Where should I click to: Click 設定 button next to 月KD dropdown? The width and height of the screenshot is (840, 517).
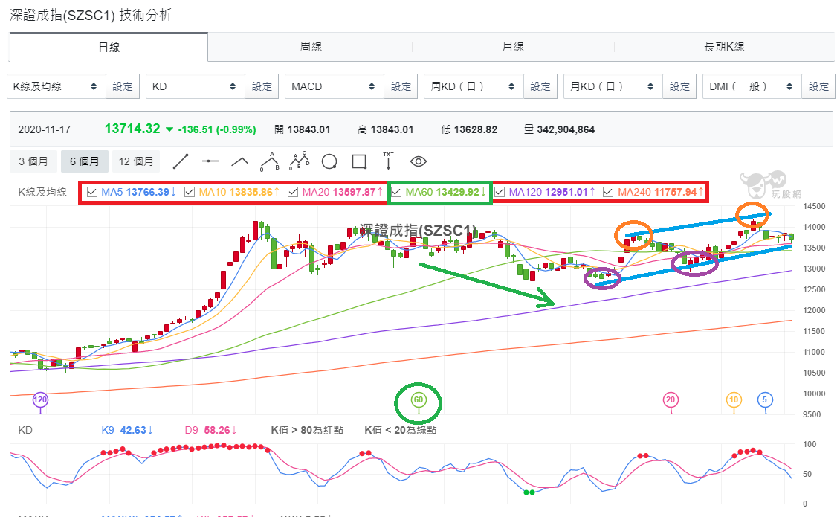pyautogui.click(x=680, y=86)
